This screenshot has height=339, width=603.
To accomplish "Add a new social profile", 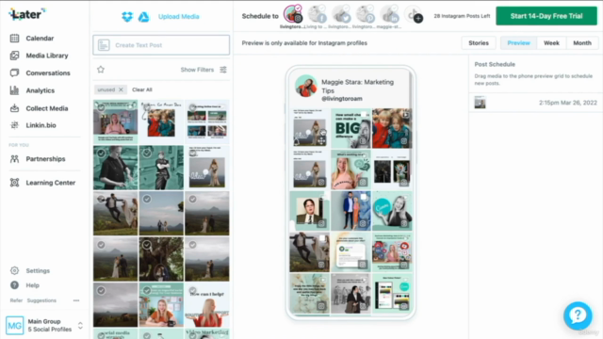I will (x=414, y=14).
